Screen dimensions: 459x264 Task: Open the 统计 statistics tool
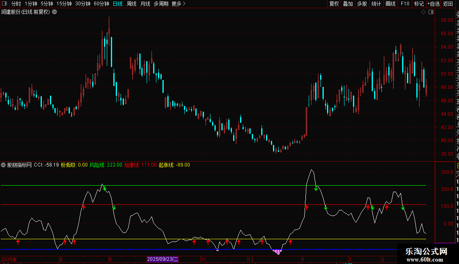(x=376, y=4)
